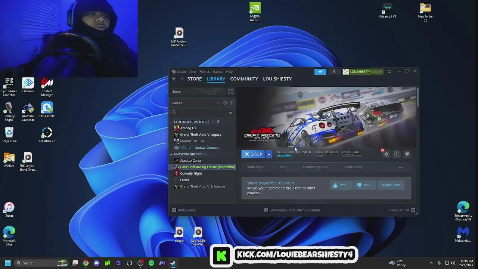Viewport: 478px width, 269px height.
Task: Sort library by recent activity clock icon
Action: 225,103
